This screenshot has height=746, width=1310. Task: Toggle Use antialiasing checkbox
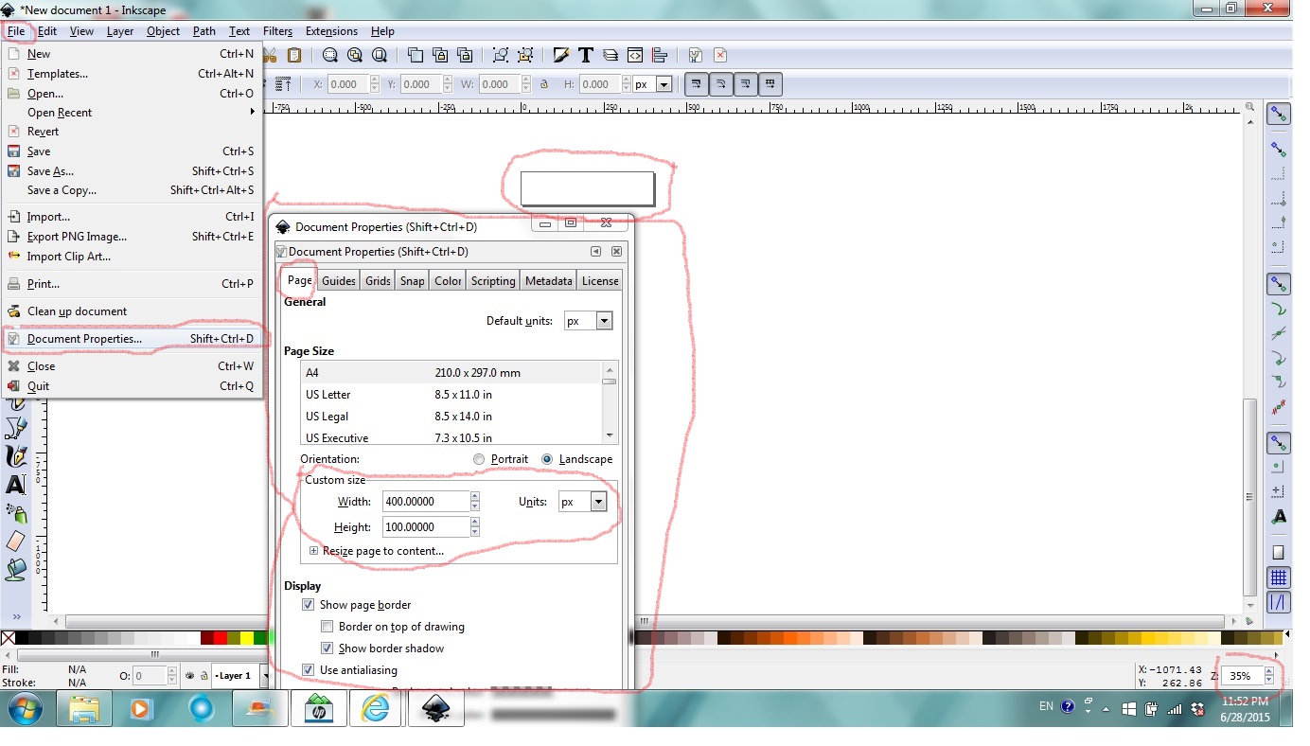308,670
